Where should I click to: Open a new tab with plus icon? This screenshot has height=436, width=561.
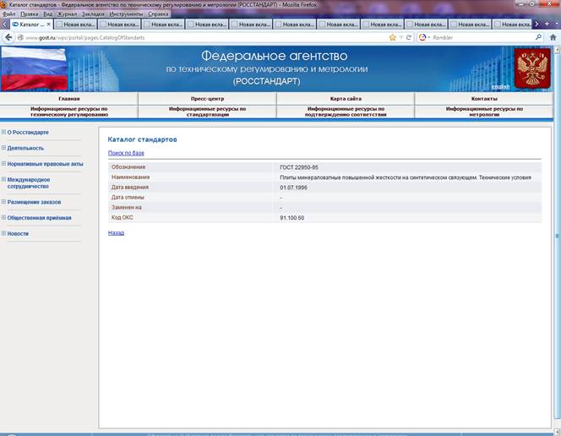click(x=547, y=24)
